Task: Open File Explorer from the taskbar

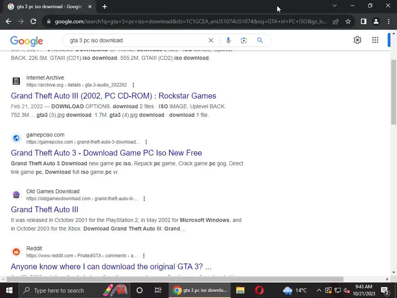Action: point(240,290)
